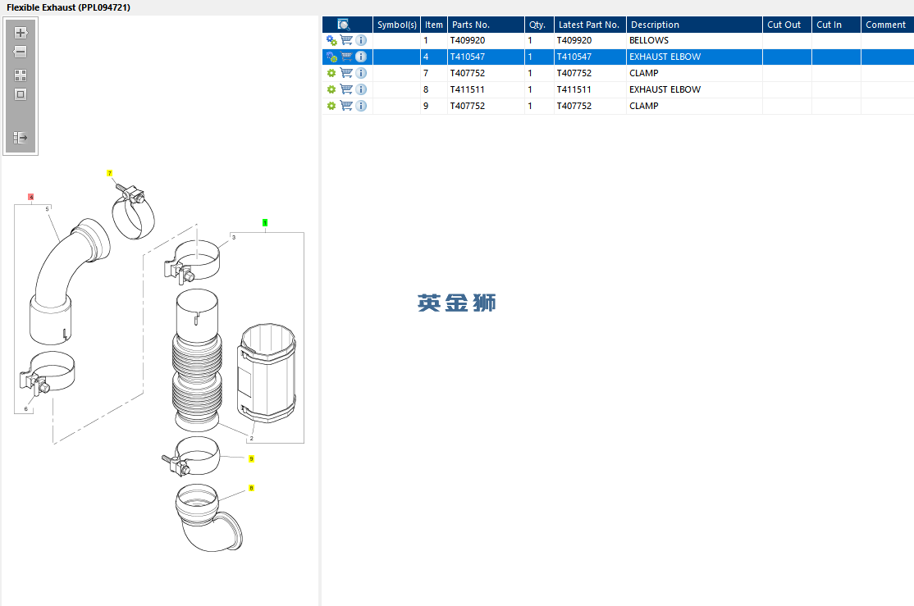914x606 pixels.
Task: Sort by the Parts No. column header
Action: pos(487,25)
